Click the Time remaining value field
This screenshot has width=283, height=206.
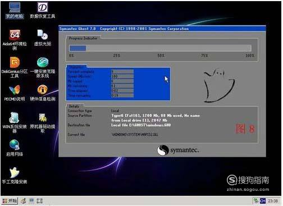(x=122, y=95)
